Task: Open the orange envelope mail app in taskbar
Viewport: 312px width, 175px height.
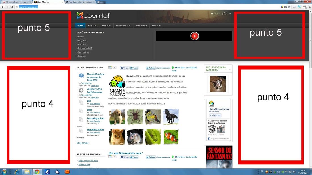Action: [x=67, y=172]
